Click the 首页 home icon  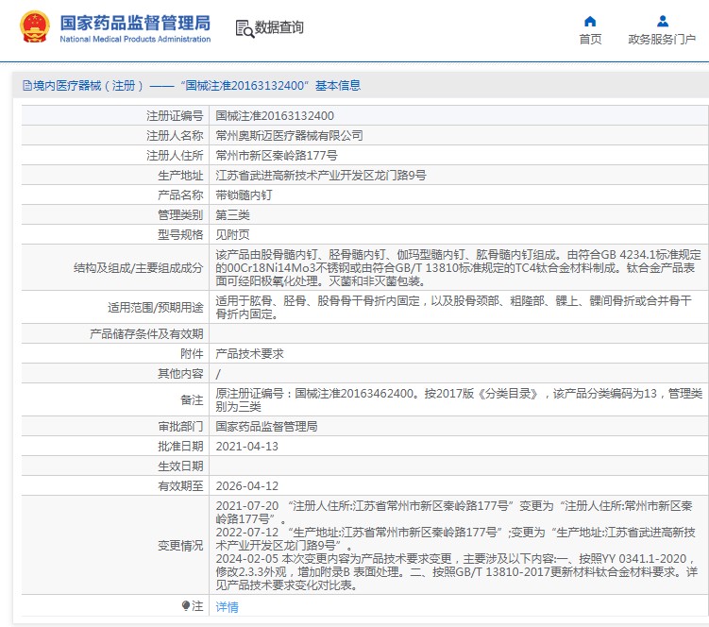tap(590, 22)
